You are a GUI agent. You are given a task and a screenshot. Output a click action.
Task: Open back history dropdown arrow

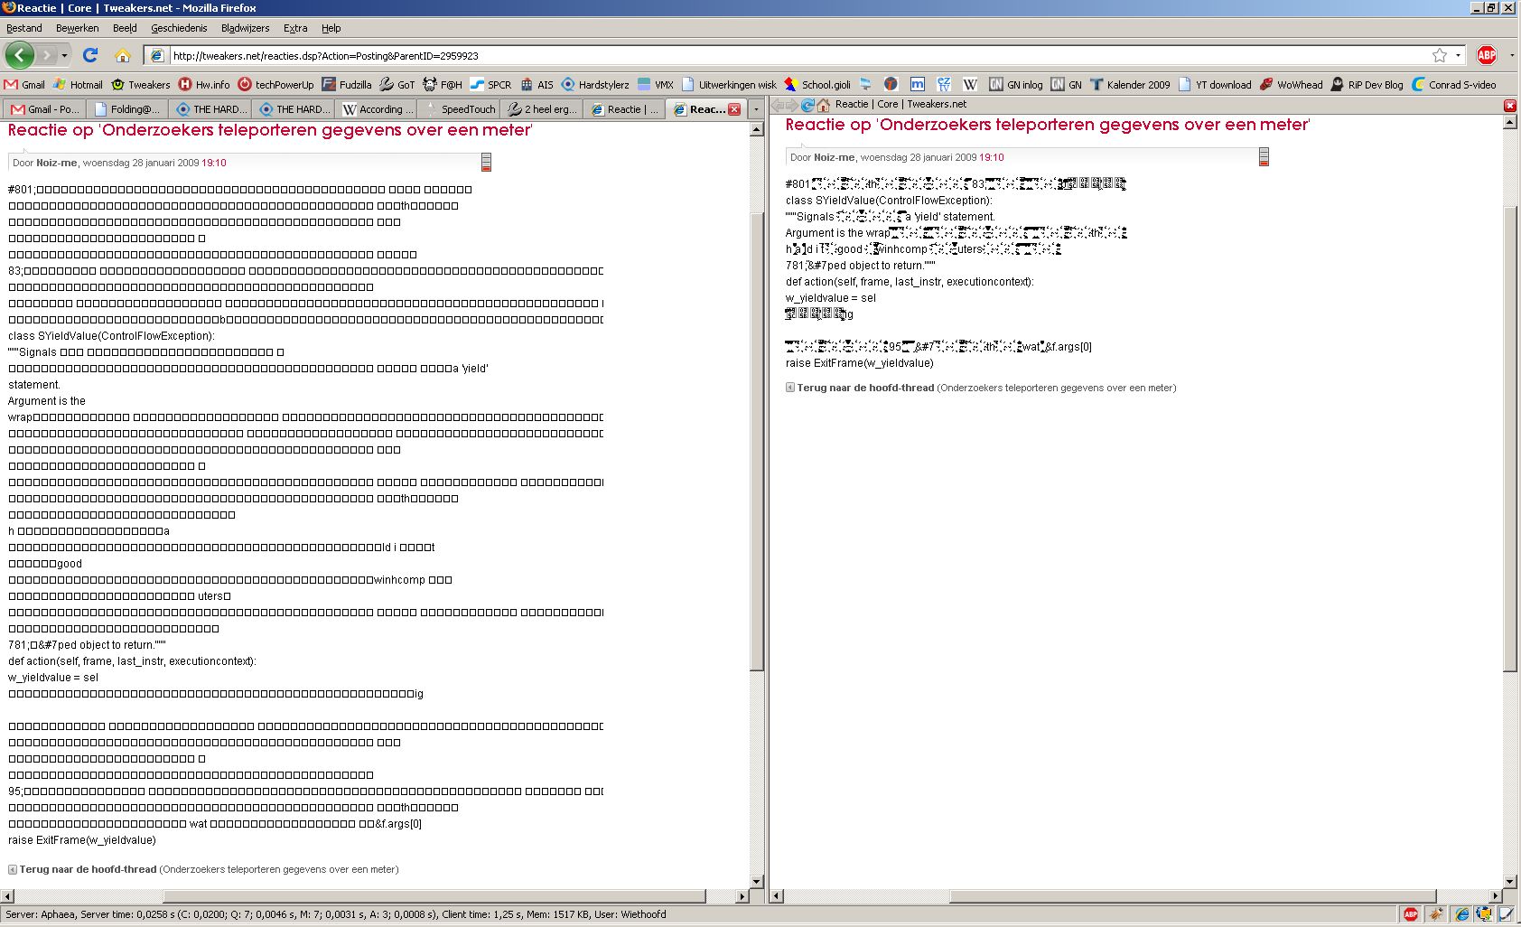tap(64, 55)
